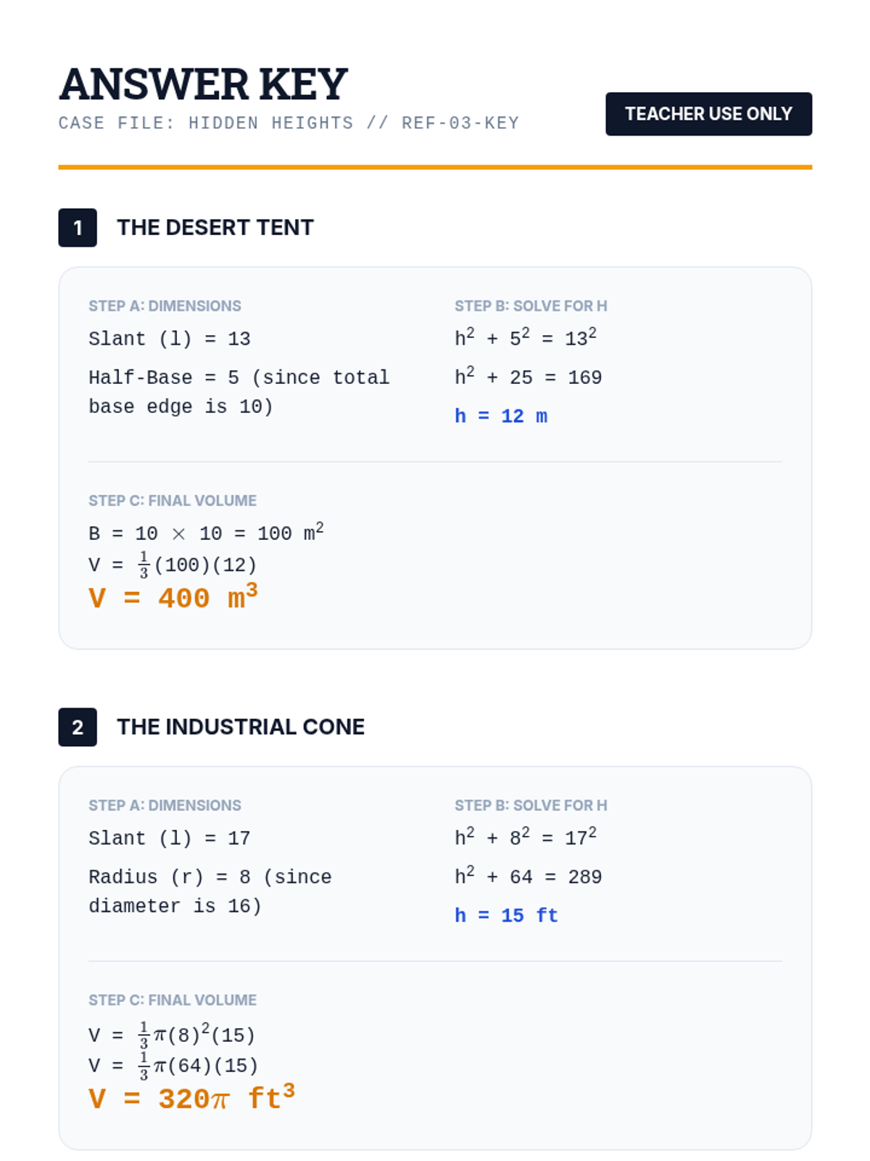Viewport: 870px width, 1161px height.
Task: Click the orange V = 400 m³ answer
Action: tap(173, 598)
